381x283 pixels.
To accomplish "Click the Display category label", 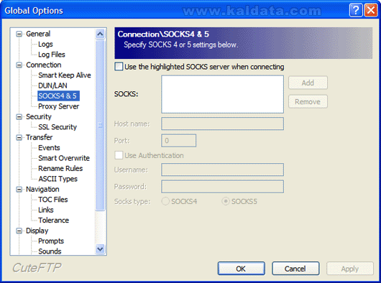I will click(x=37, y=231).
